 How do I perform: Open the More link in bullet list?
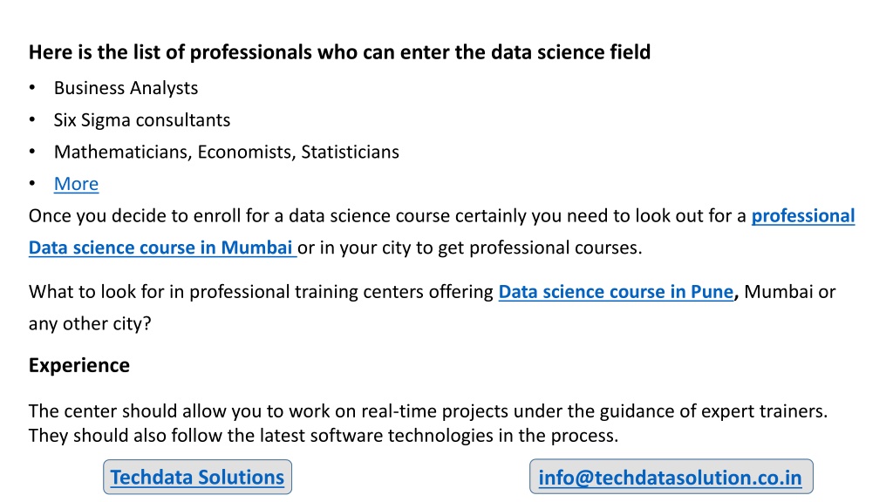click(x=77, y=184)
